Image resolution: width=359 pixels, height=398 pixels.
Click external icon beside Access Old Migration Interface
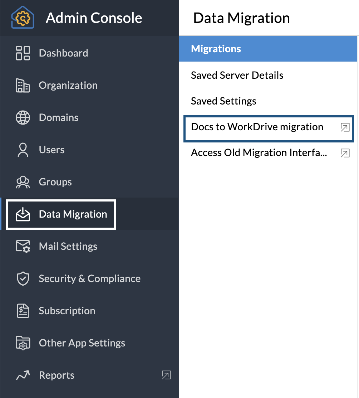coord(345,153)
